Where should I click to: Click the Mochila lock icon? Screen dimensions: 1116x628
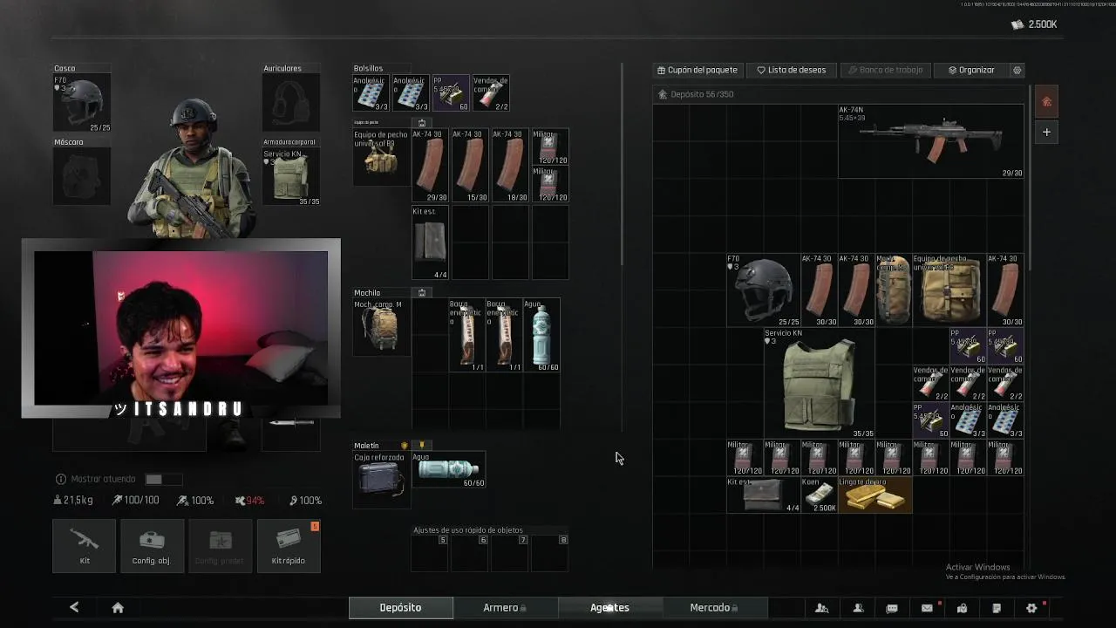422,293
